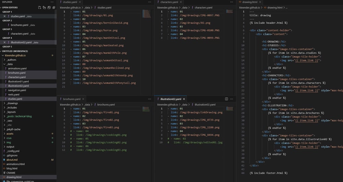The image size is (343, 182).
Task: Split the illustration02.yaml editor
Action: point(226,99)
